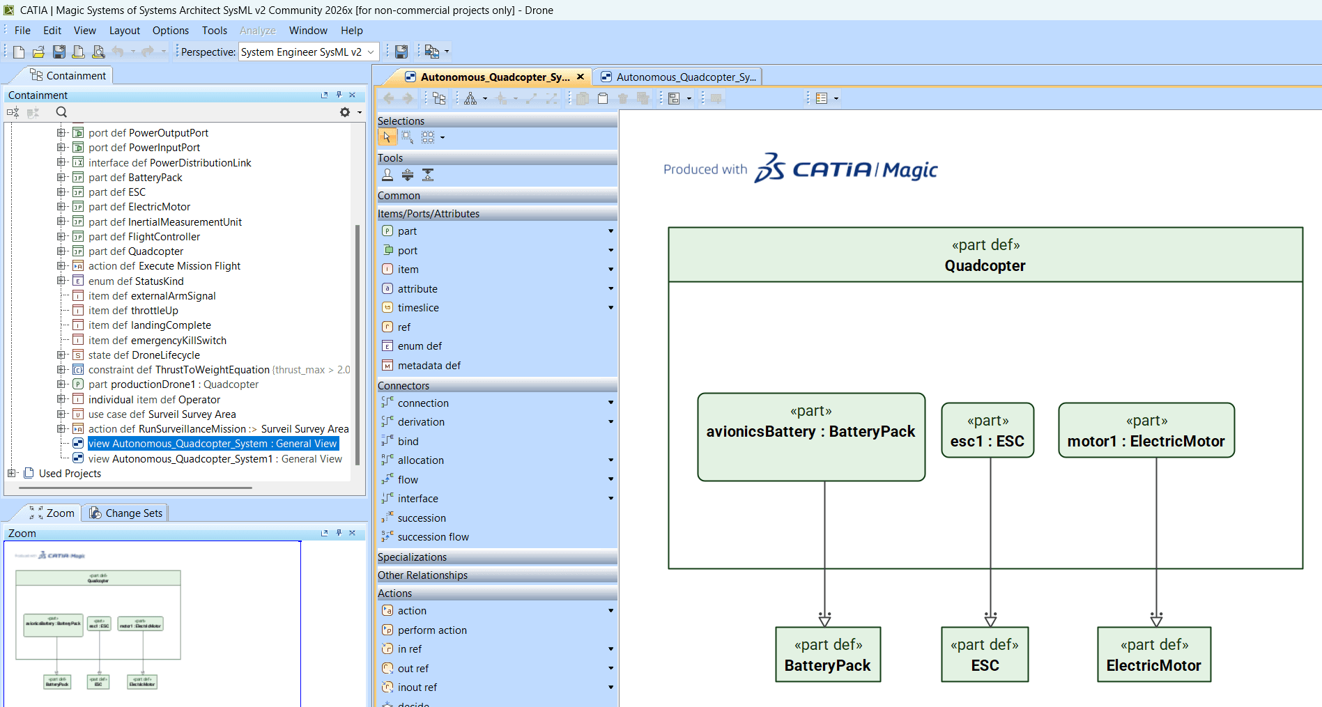Open the Window menu
Screen dimensions: 1322x707
click(x=308, y=31)
